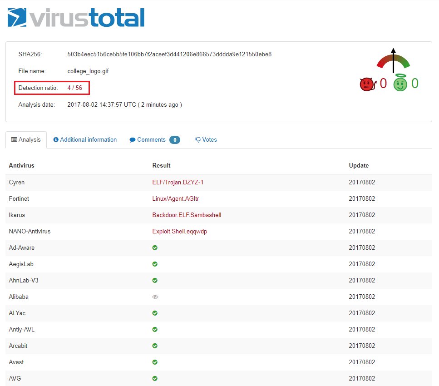Open the Analysis tab
The image size is (439, 386).
click(26, 139)
